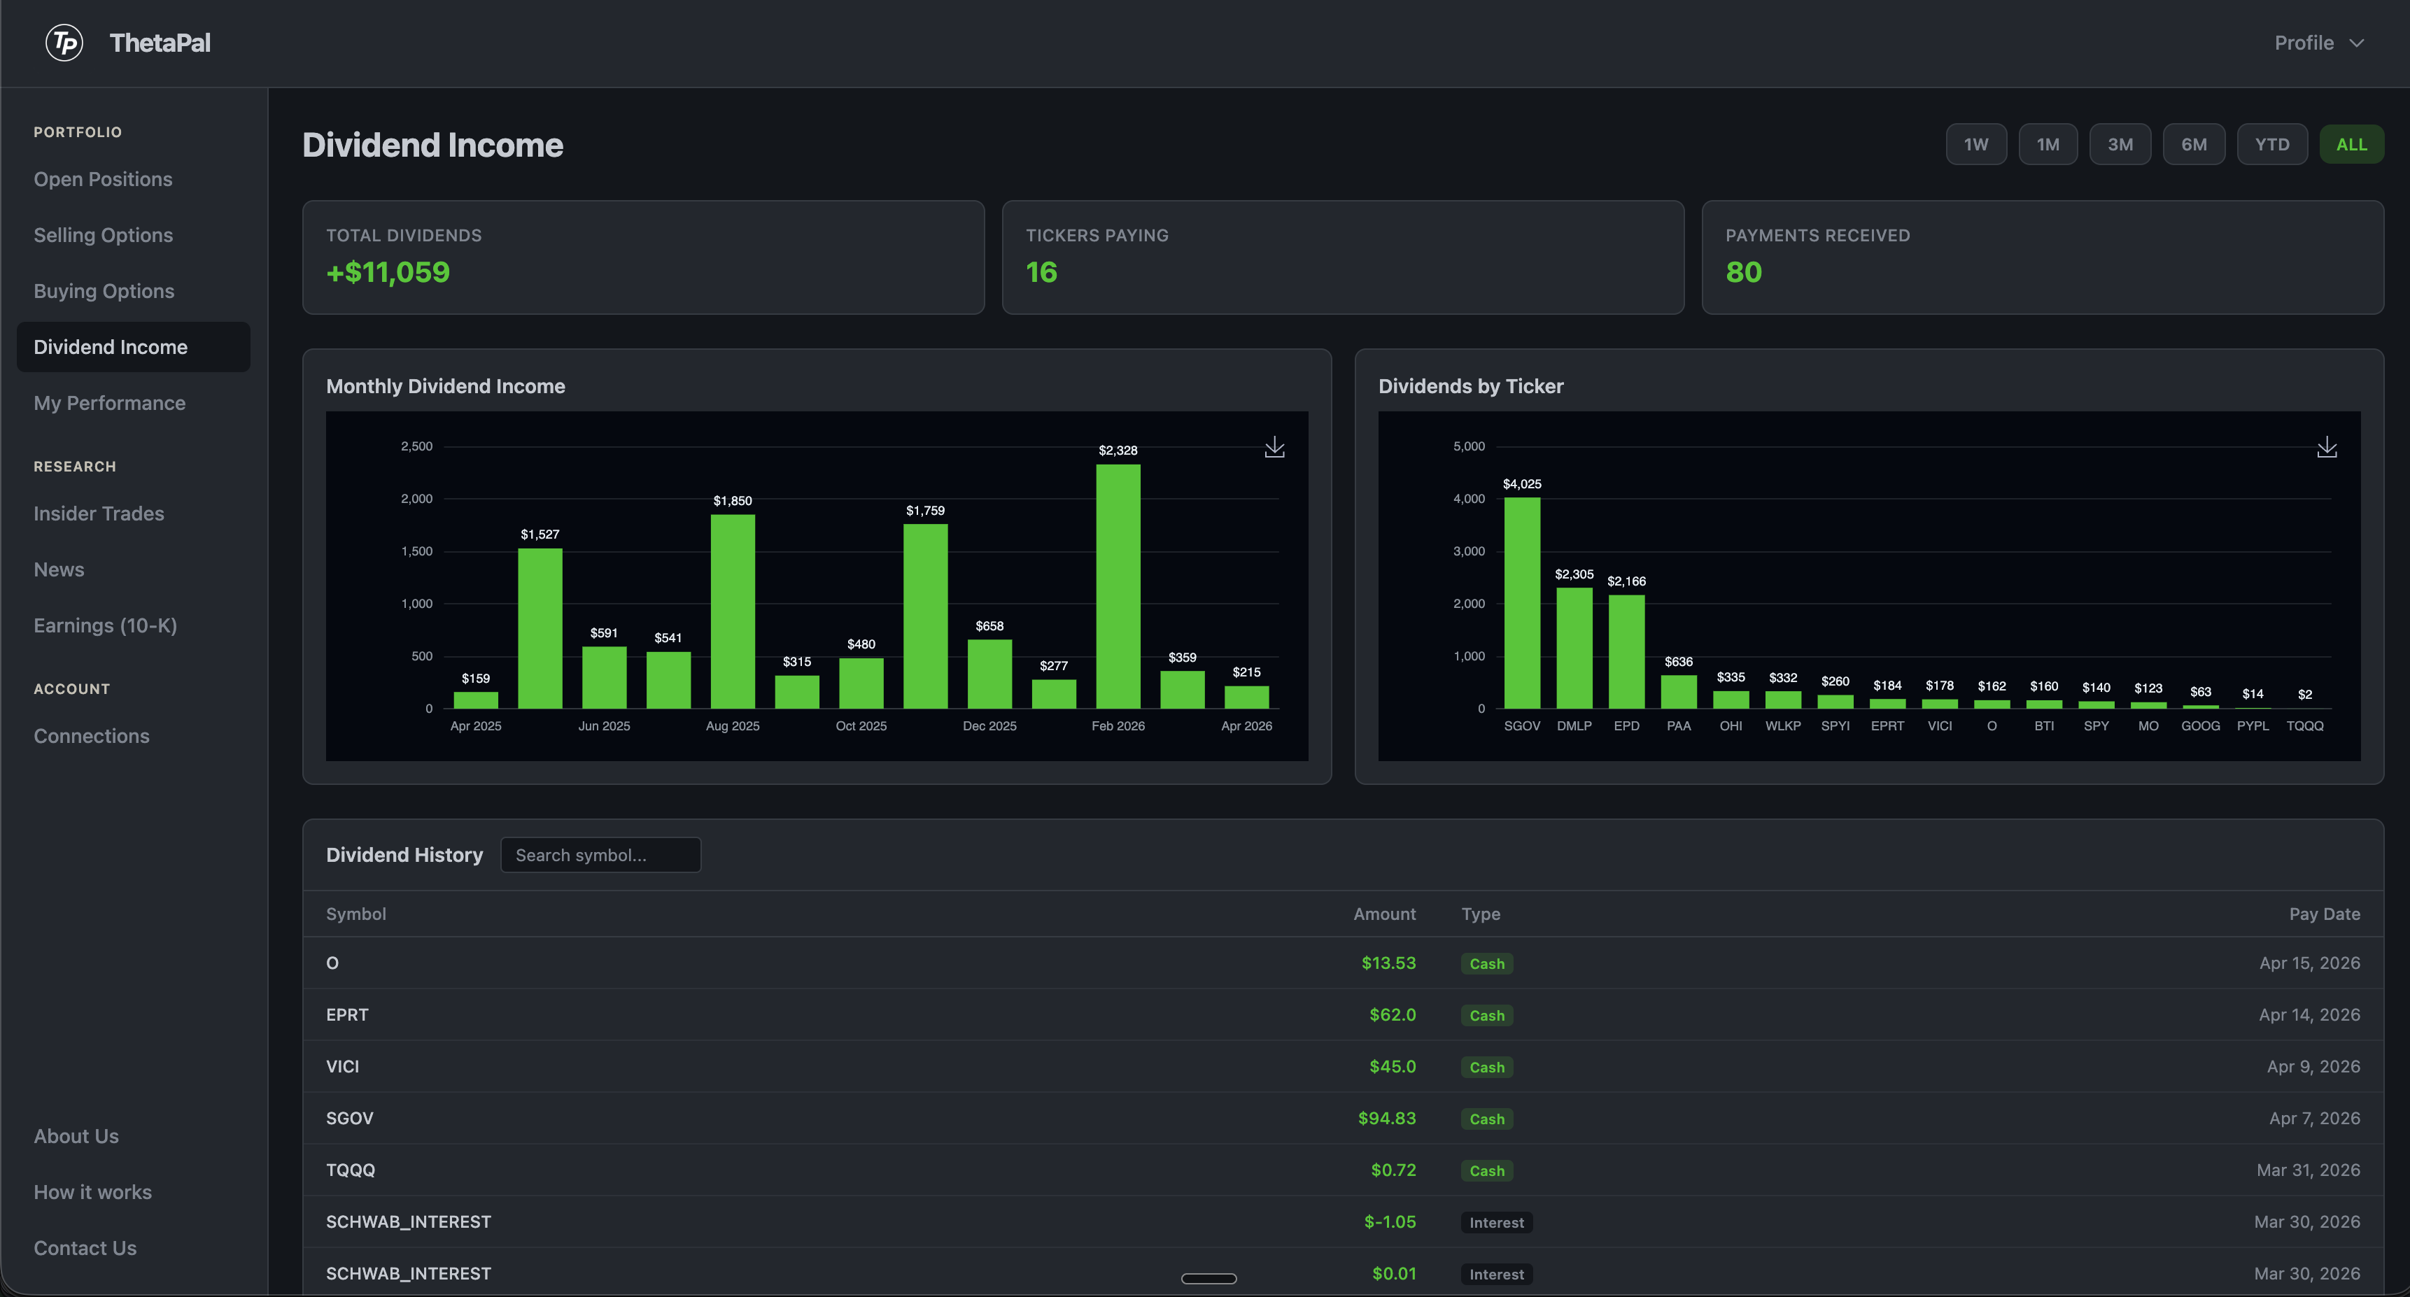Click the $45.0 amount
The width and height of the screenshot is (2410, 1297).
pos(1392,1066)
